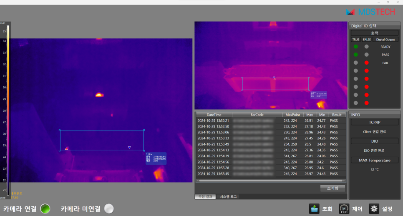Click the DIO 연결 완료 status text
The width and height of the screenshot is (403, 216).
pos(374,151)
